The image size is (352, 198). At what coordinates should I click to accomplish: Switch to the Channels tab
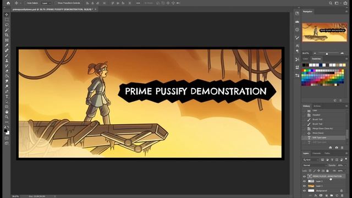click(x=317, y=153)
